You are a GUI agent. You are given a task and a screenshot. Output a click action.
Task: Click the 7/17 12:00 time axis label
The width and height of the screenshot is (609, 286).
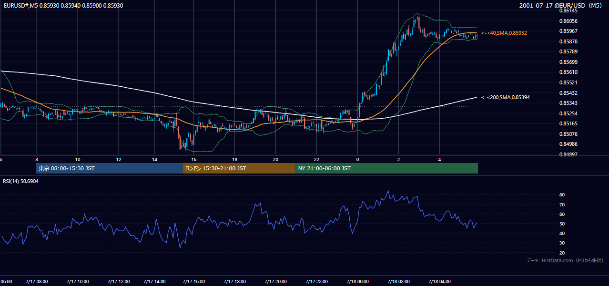click(x=119, y=281)
